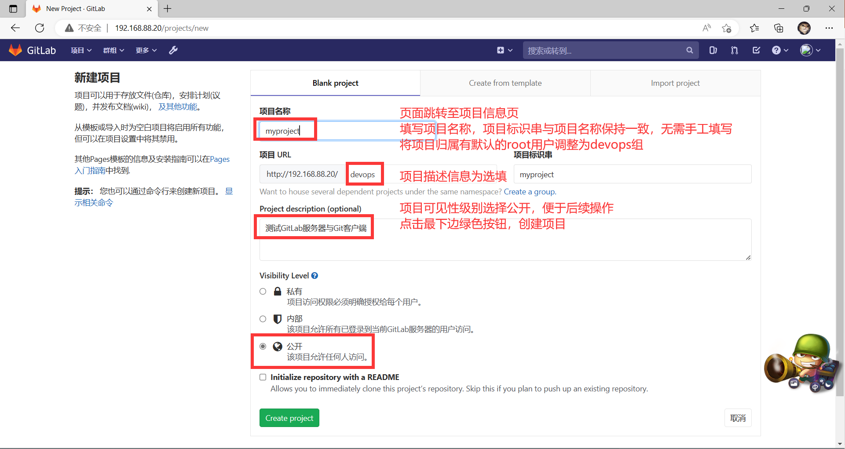845x449 pixels.
Task: Select the 公开 public visibility option
Action: click(263, 347)
